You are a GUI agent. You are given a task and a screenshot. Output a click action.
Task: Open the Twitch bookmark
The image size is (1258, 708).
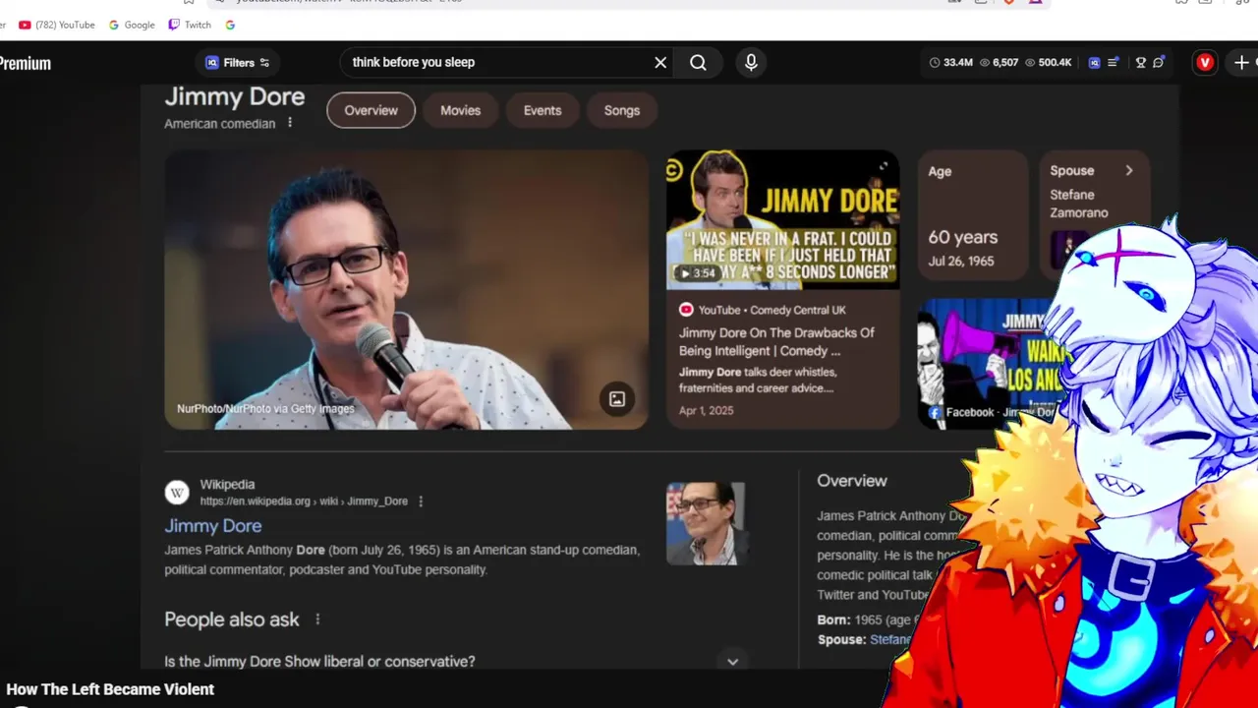190,25
